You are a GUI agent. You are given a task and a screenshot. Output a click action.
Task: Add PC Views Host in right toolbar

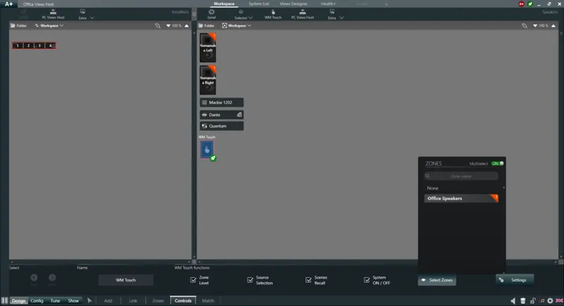[302, 14]
